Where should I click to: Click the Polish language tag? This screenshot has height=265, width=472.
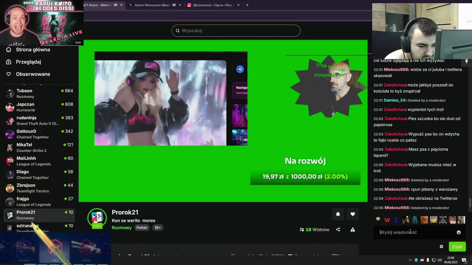142,228
